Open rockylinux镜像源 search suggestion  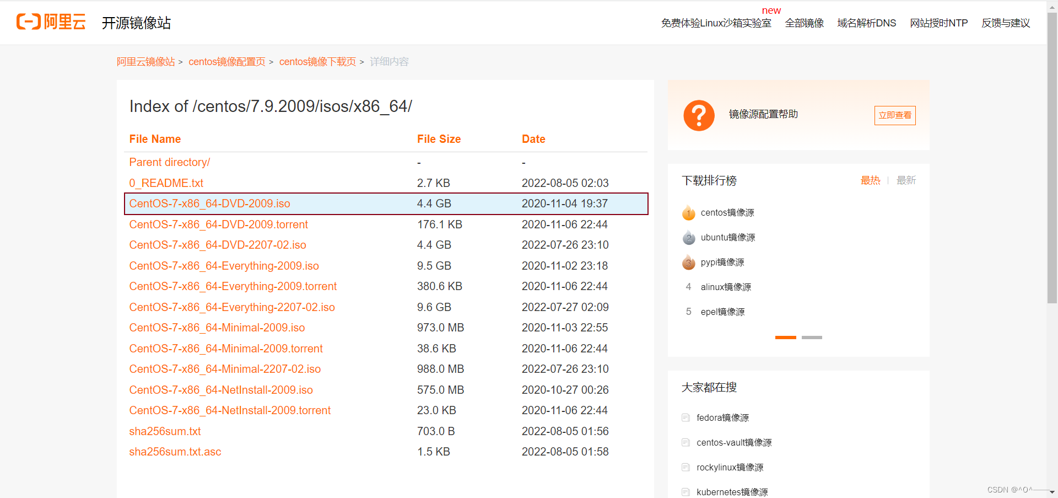click(730, 468)
